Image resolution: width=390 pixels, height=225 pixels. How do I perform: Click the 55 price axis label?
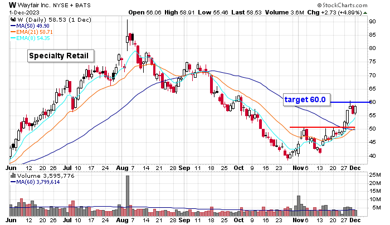click(x=372, y=116)
